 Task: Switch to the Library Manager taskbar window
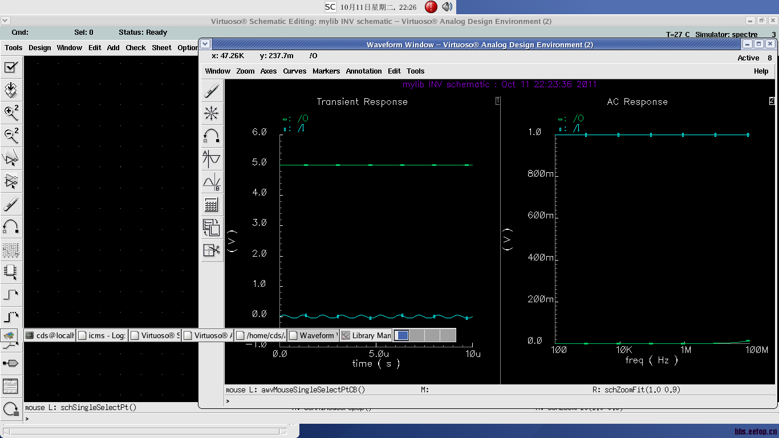[x=366, y=335]
